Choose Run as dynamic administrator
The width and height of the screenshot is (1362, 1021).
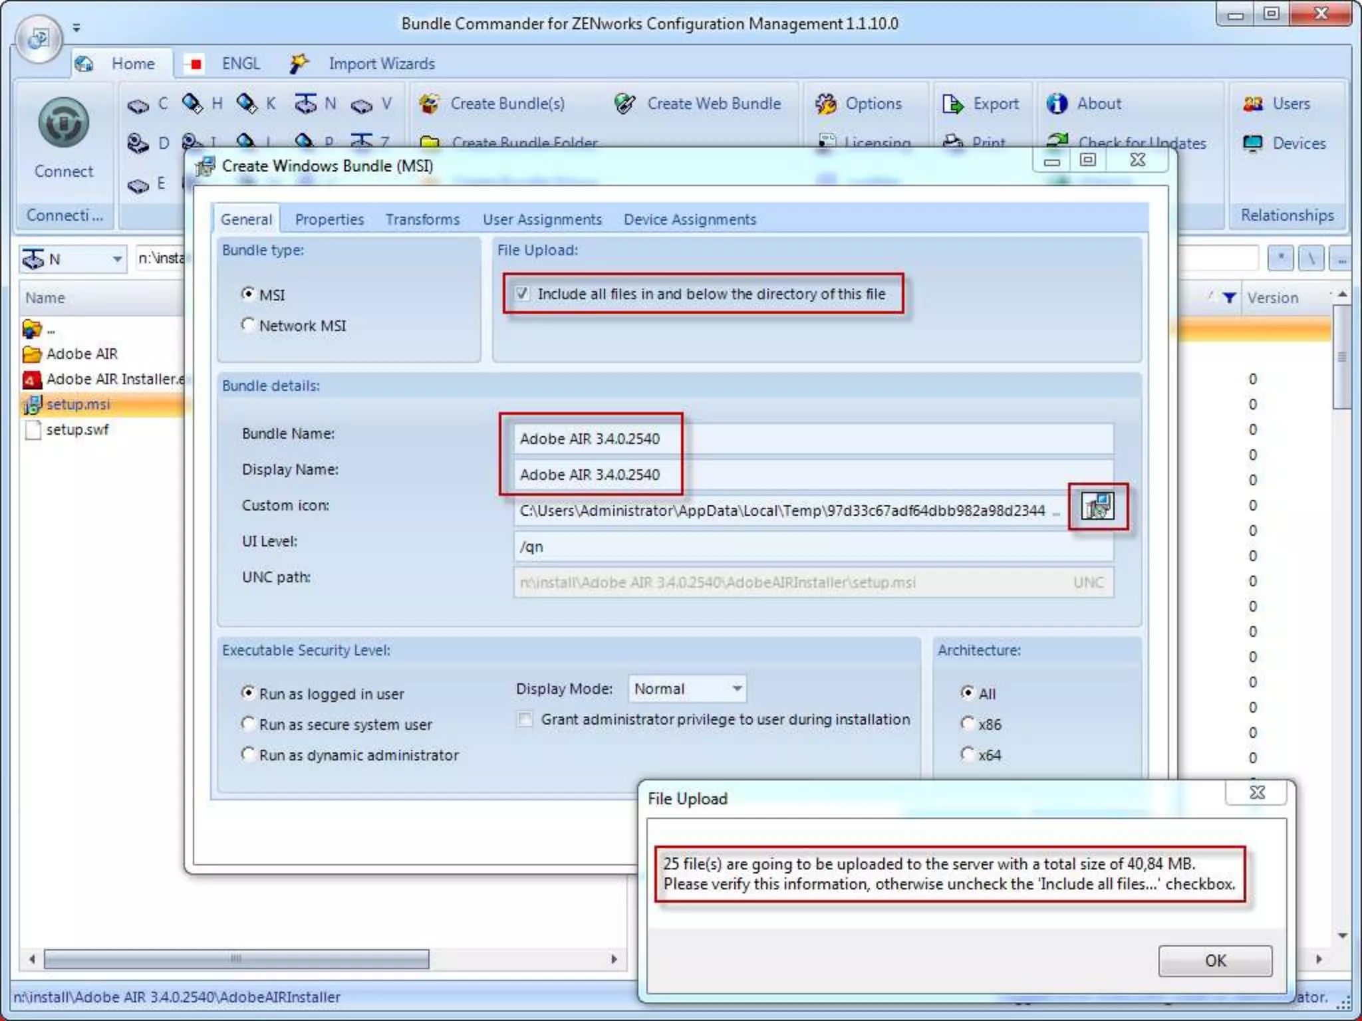click(248, 754)
